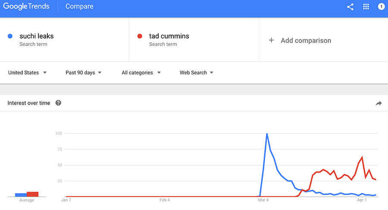Viewport: 388px width, 210px height.
Task: Open the notifications badge icon
Action: coord(382,7)
